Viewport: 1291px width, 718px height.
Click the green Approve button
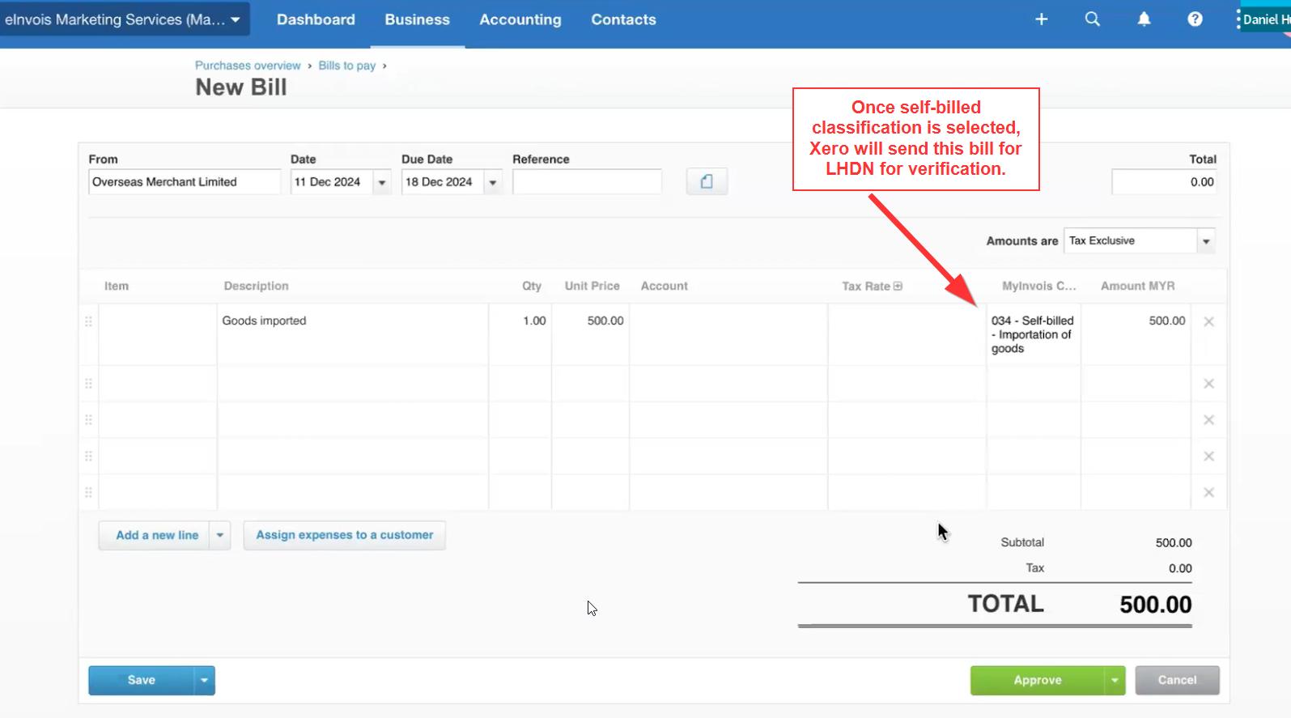coord(1038,680)
